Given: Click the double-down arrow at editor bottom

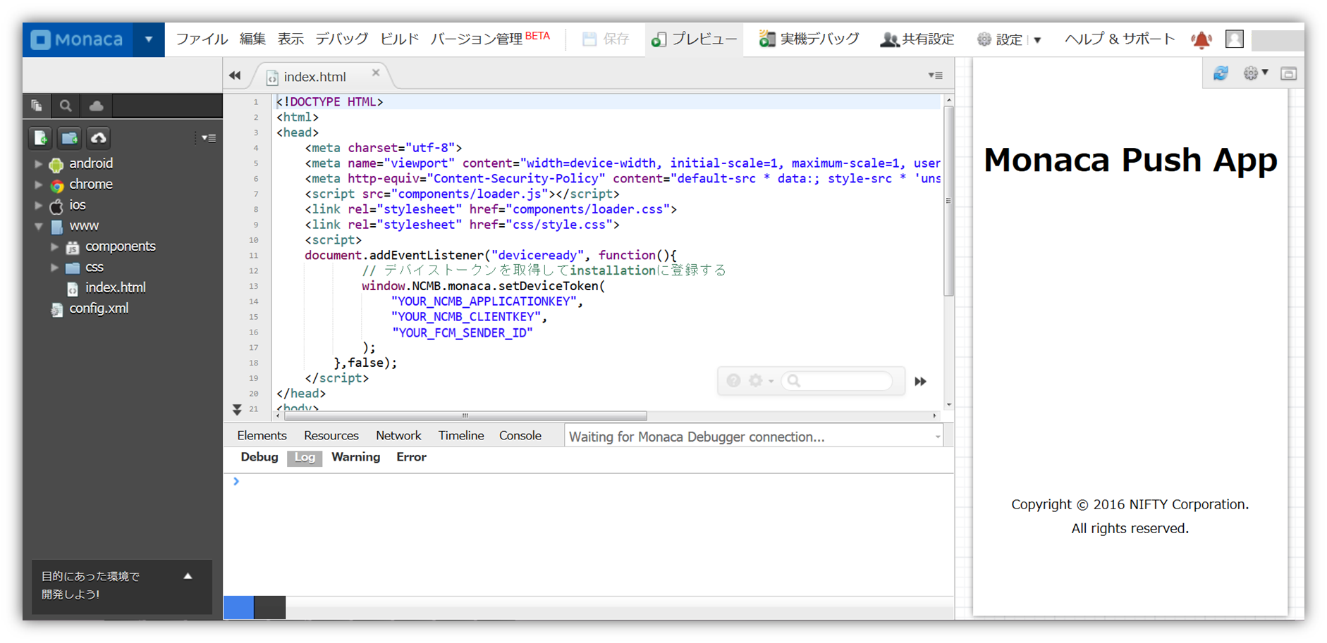Looking at the screenshot, I should tap(237, 409).
